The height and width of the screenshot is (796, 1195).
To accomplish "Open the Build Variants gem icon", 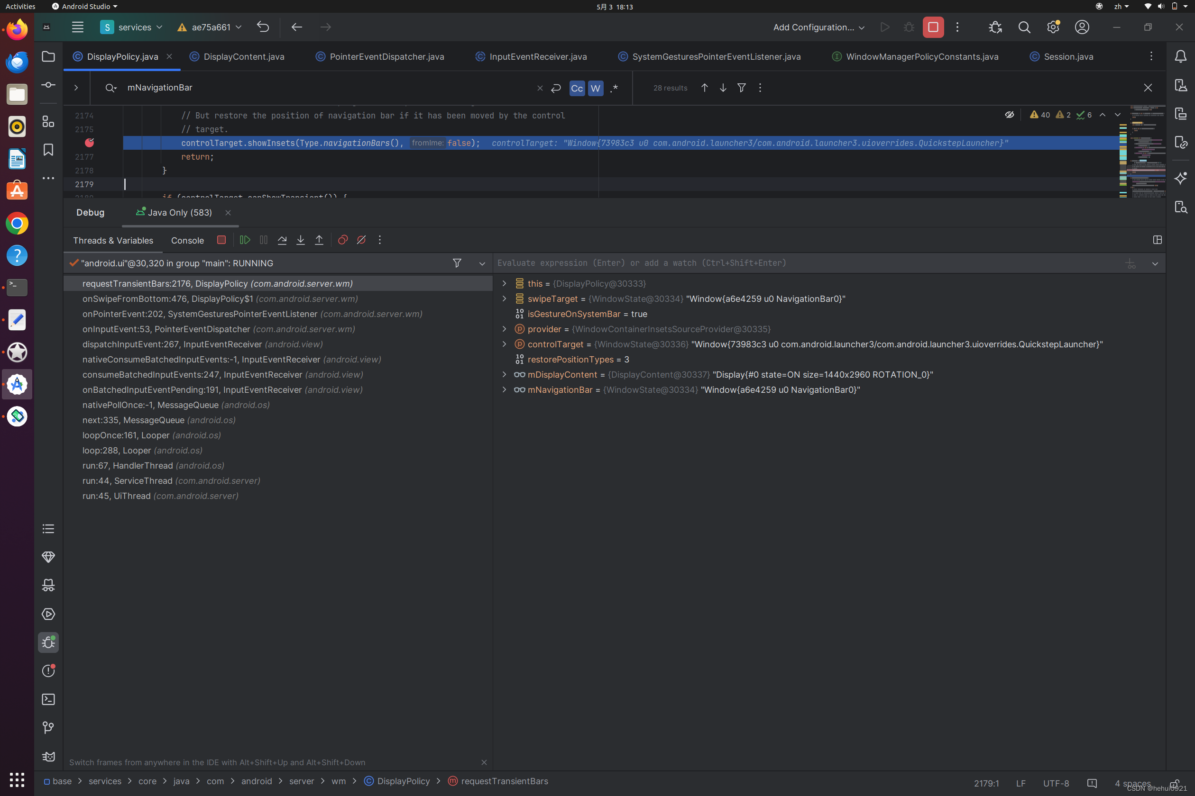I will 48,557.
